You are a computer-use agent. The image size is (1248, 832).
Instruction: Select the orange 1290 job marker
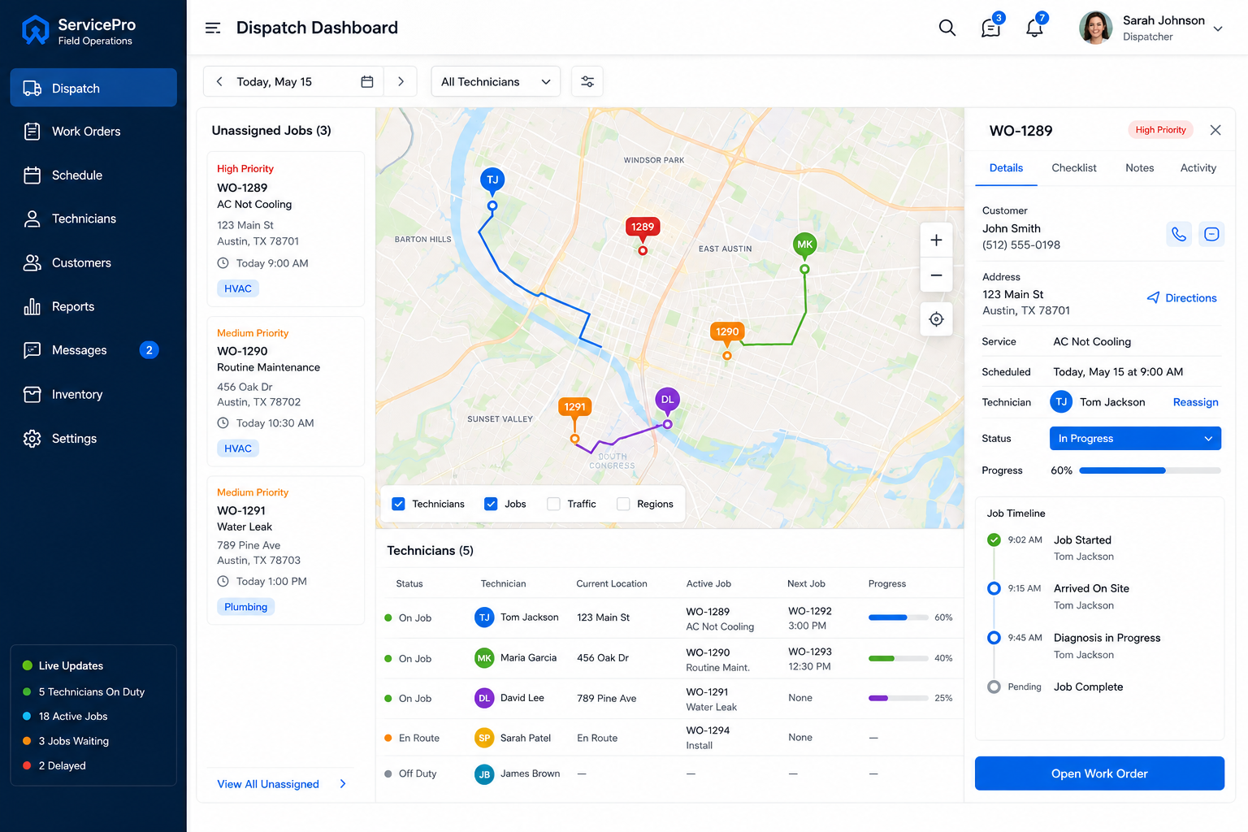tap(727, 332)
